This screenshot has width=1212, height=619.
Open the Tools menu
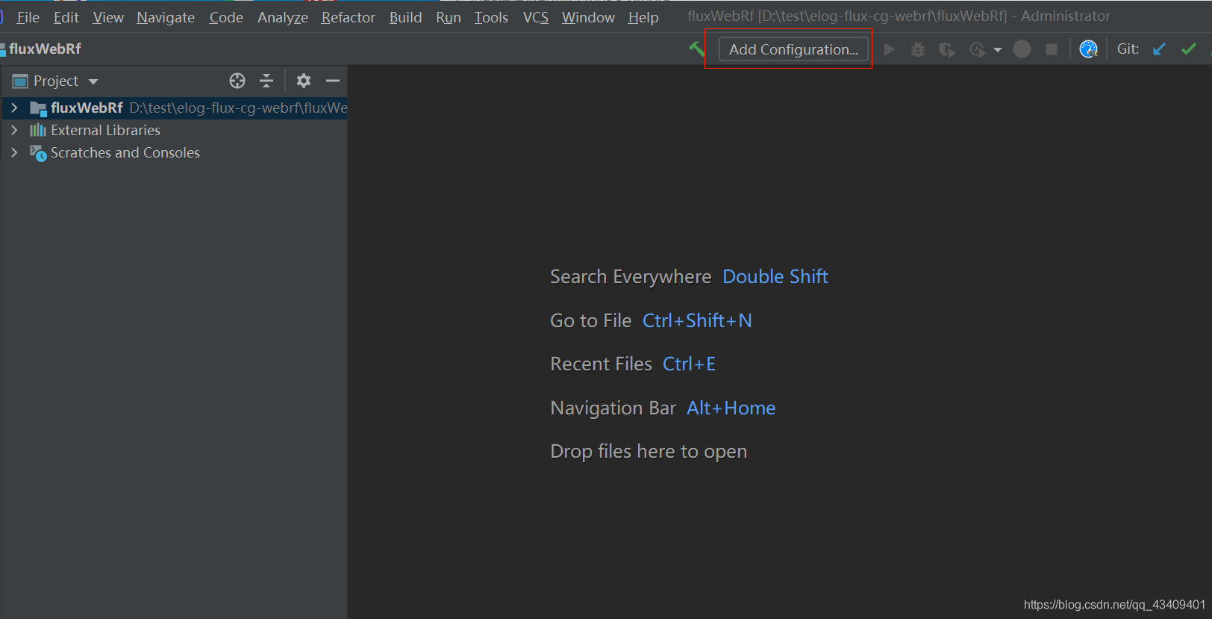pyautogui.click(x=491, y=17)
